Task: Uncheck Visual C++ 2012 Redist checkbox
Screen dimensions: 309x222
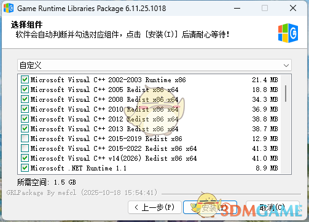Action: (25, 119)
